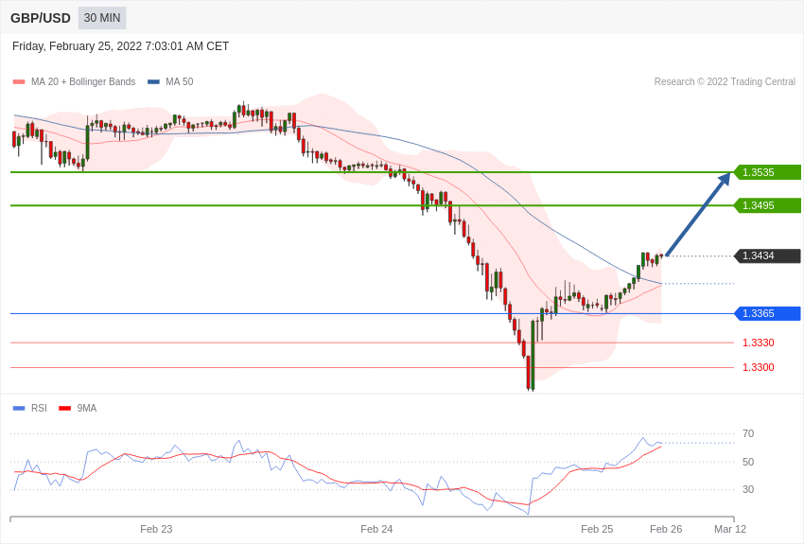Click the Feb 26 date axis label
Viewport: 804px width, 545px height.
tap(666, 529)
